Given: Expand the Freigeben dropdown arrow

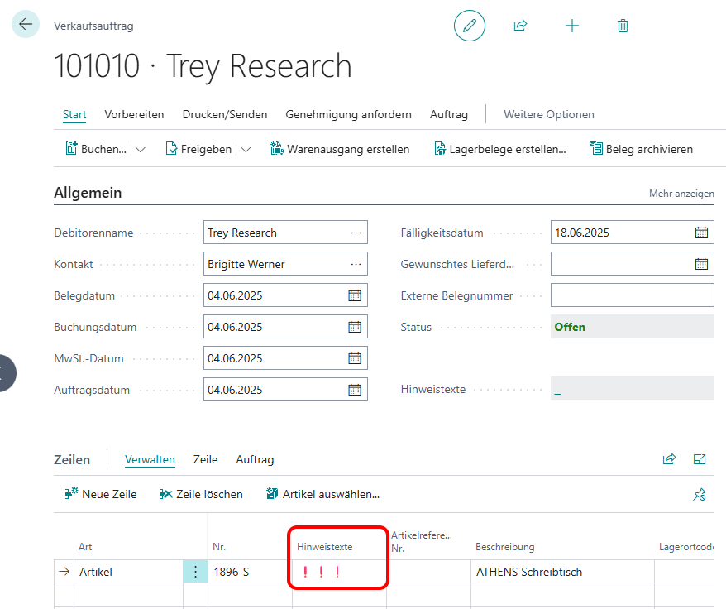Looking at the screenshot, I should 246,150.
